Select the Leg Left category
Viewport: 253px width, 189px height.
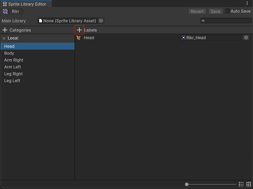tap(12, 81)
